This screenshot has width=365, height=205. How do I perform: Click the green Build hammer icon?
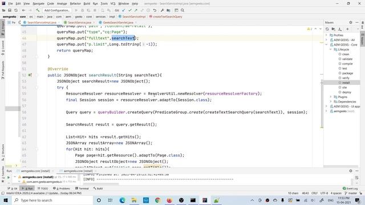[38, 10]
